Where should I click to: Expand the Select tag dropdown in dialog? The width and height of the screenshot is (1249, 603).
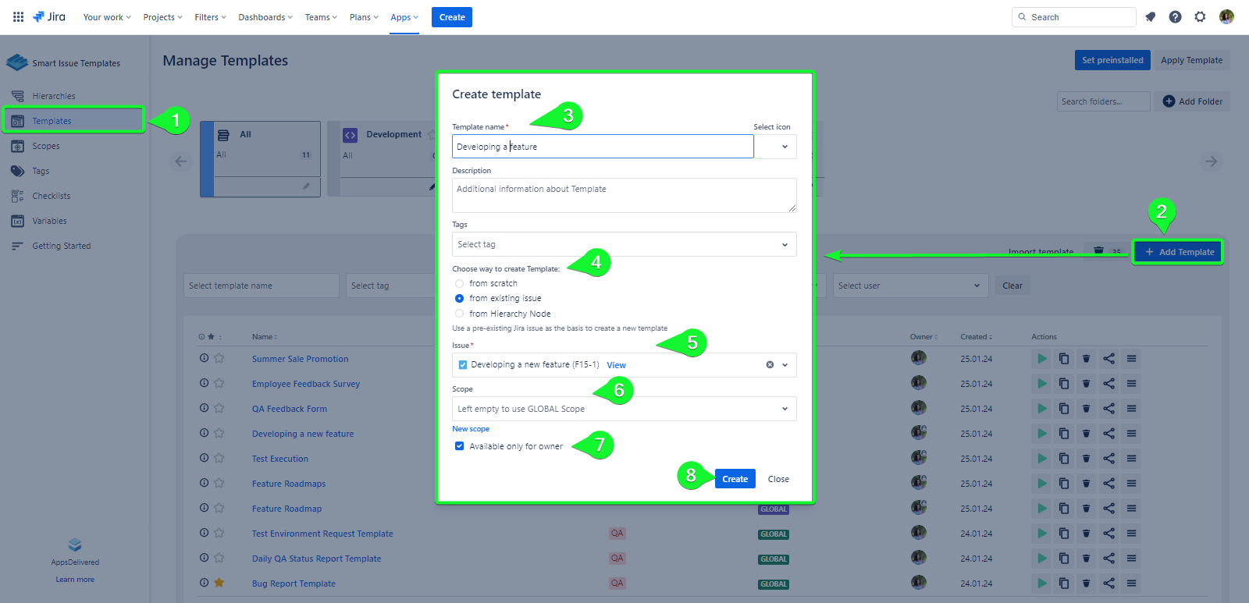[x=624, y=244]
